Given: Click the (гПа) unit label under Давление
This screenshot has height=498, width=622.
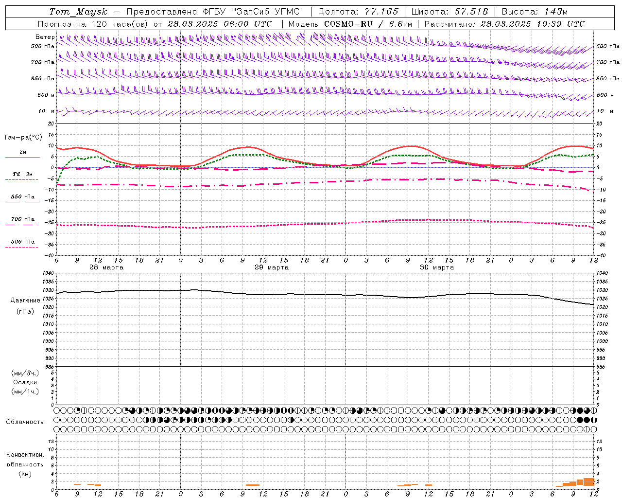Looking at the screenshot, I should [25, 312].
